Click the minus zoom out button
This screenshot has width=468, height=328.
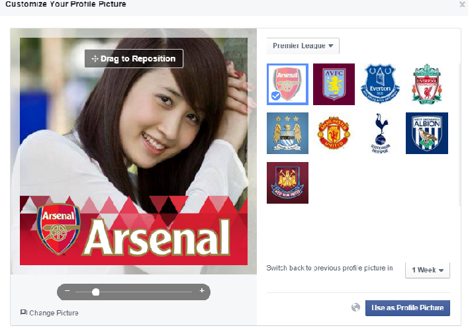click(x=67, y=291)
